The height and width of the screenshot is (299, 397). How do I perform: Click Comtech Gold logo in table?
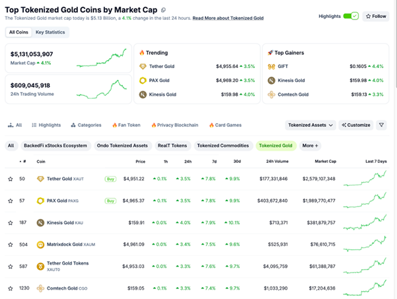[x=41, y=288]
